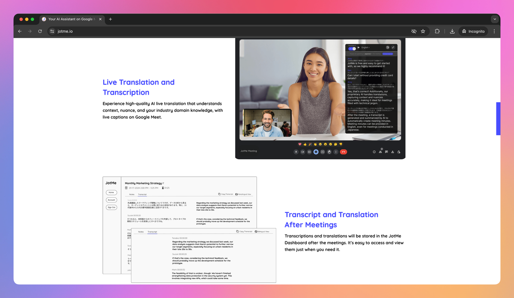Raise hand in the meeting bar
This screenshot has height=298, width=514.
[x=329, y=152]
